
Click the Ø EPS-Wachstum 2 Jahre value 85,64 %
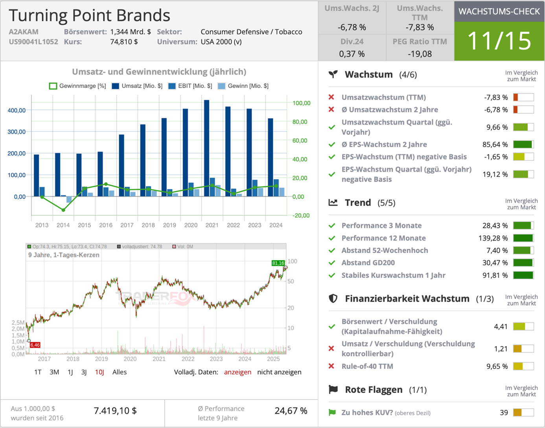(495, 145)
